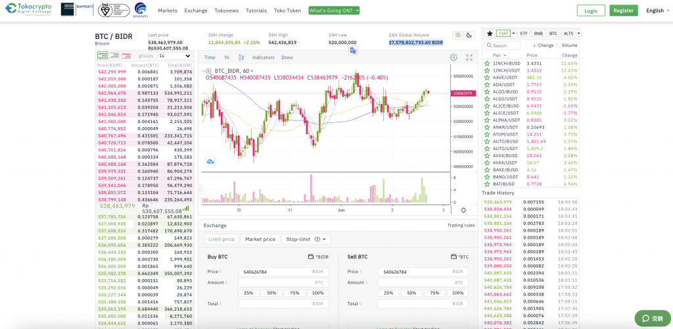Viewport: 673px width, 329px height.
Task: Open the Trading rules link
Action: (x=461, y=226)
